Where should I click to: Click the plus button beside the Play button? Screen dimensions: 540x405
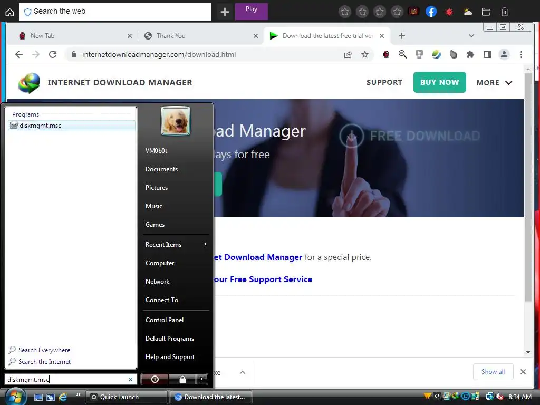(x=225, y=12)
